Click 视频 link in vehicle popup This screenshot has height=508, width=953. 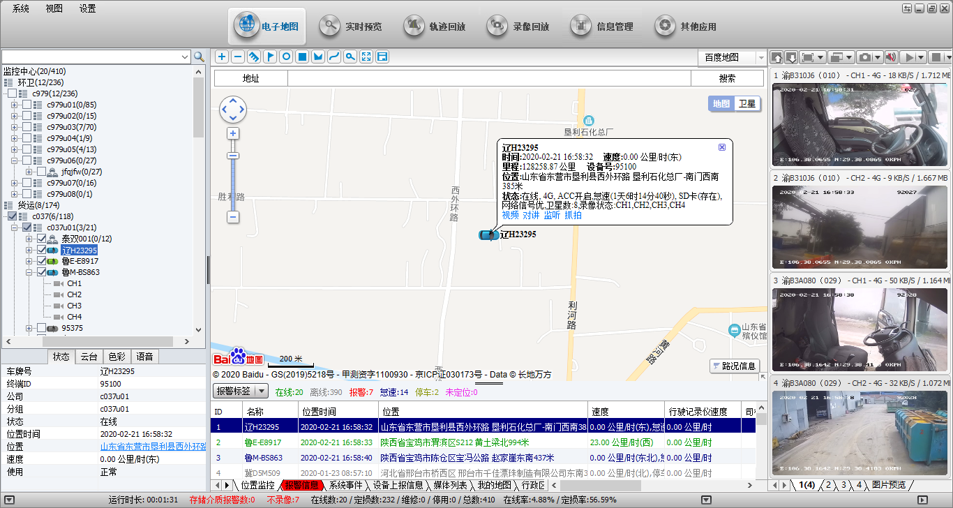point(510,215)
